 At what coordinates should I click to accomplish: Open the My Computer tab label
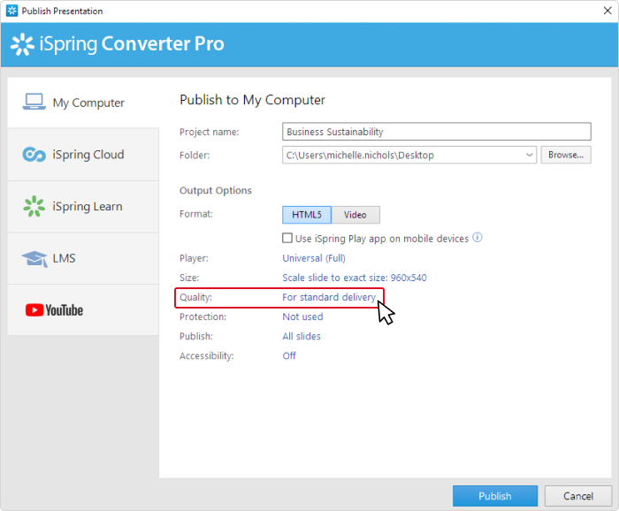[88, 103]
